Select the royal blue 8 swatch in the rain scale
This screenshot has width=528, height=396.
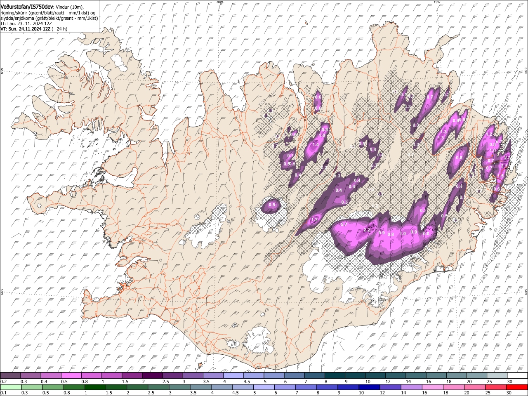pyautogui.click(x=327, y=387)
